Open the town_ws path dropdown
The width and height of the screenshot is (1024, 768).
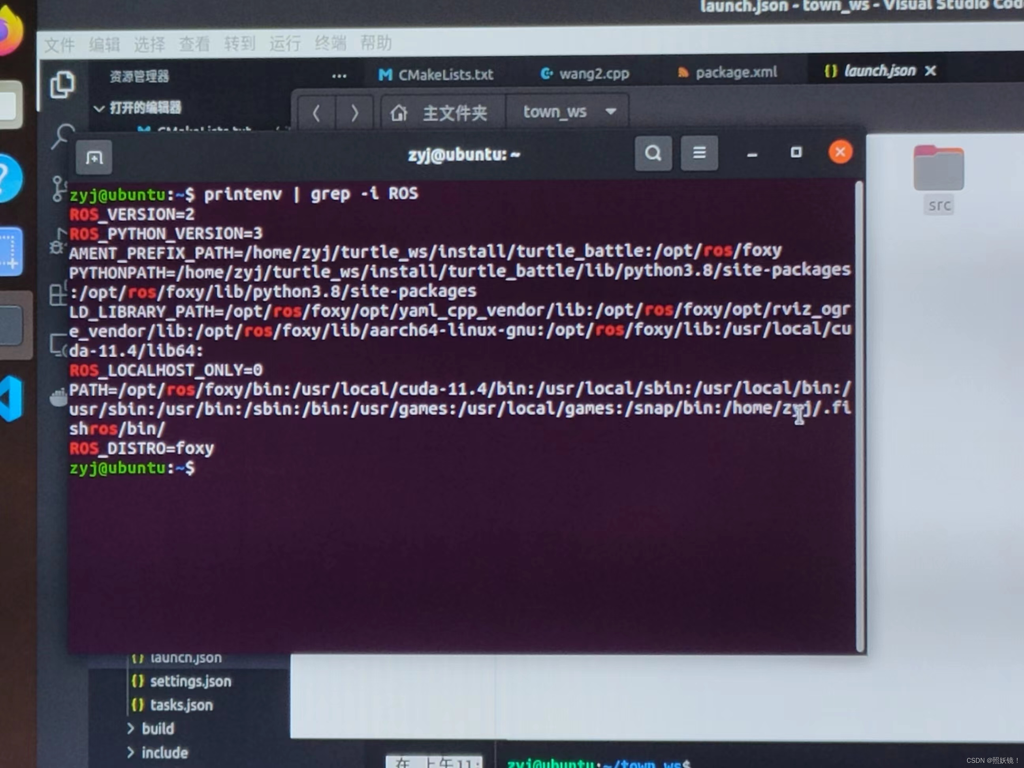[x=611, y=111]
